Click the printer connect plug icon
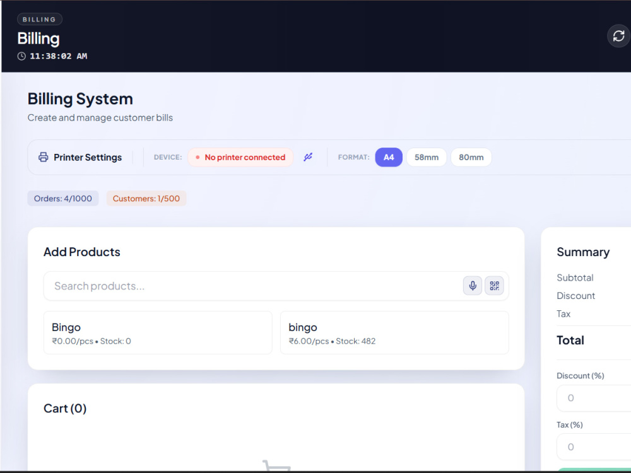Viewport: 631px width, 473px height. (308, 157)
